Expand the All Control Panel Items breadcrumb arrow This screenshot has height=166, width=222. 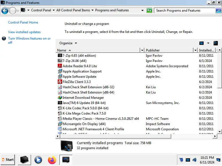coord(92,10)
